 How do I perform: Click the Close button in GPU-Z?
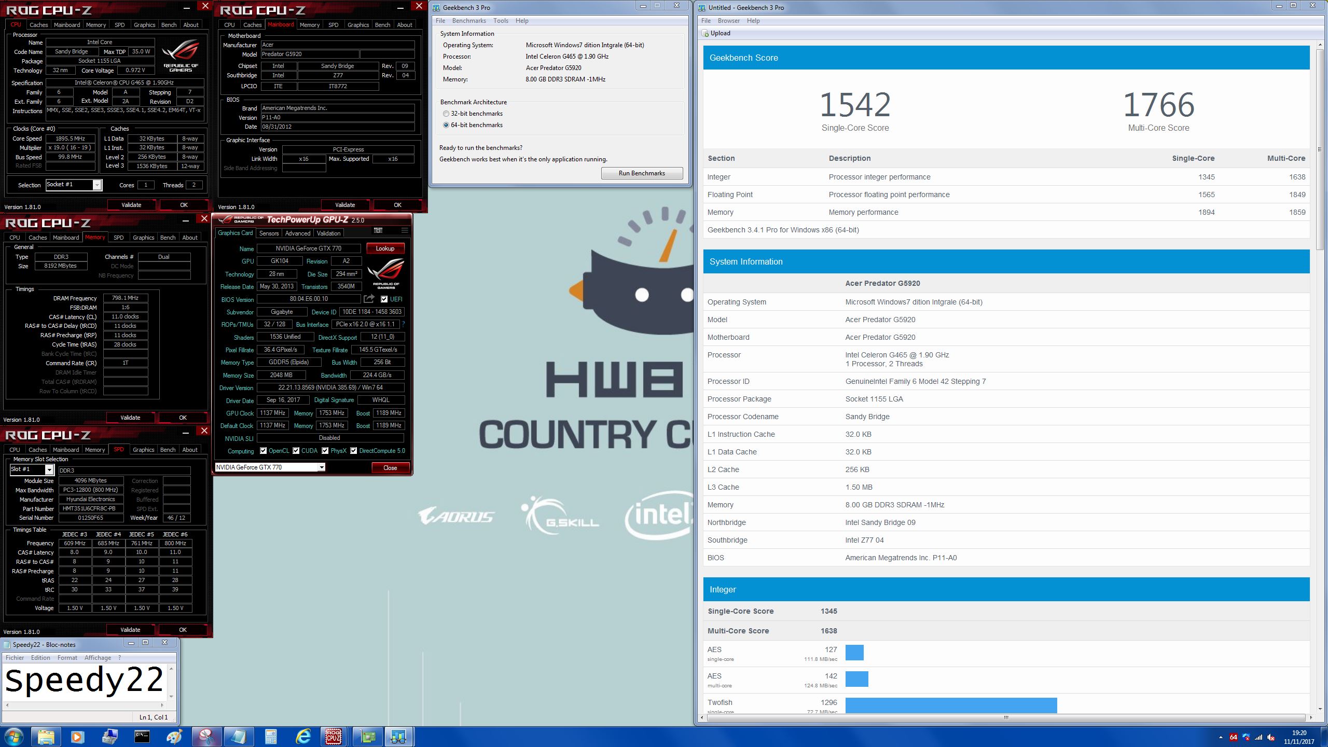(x=390, y=468)
